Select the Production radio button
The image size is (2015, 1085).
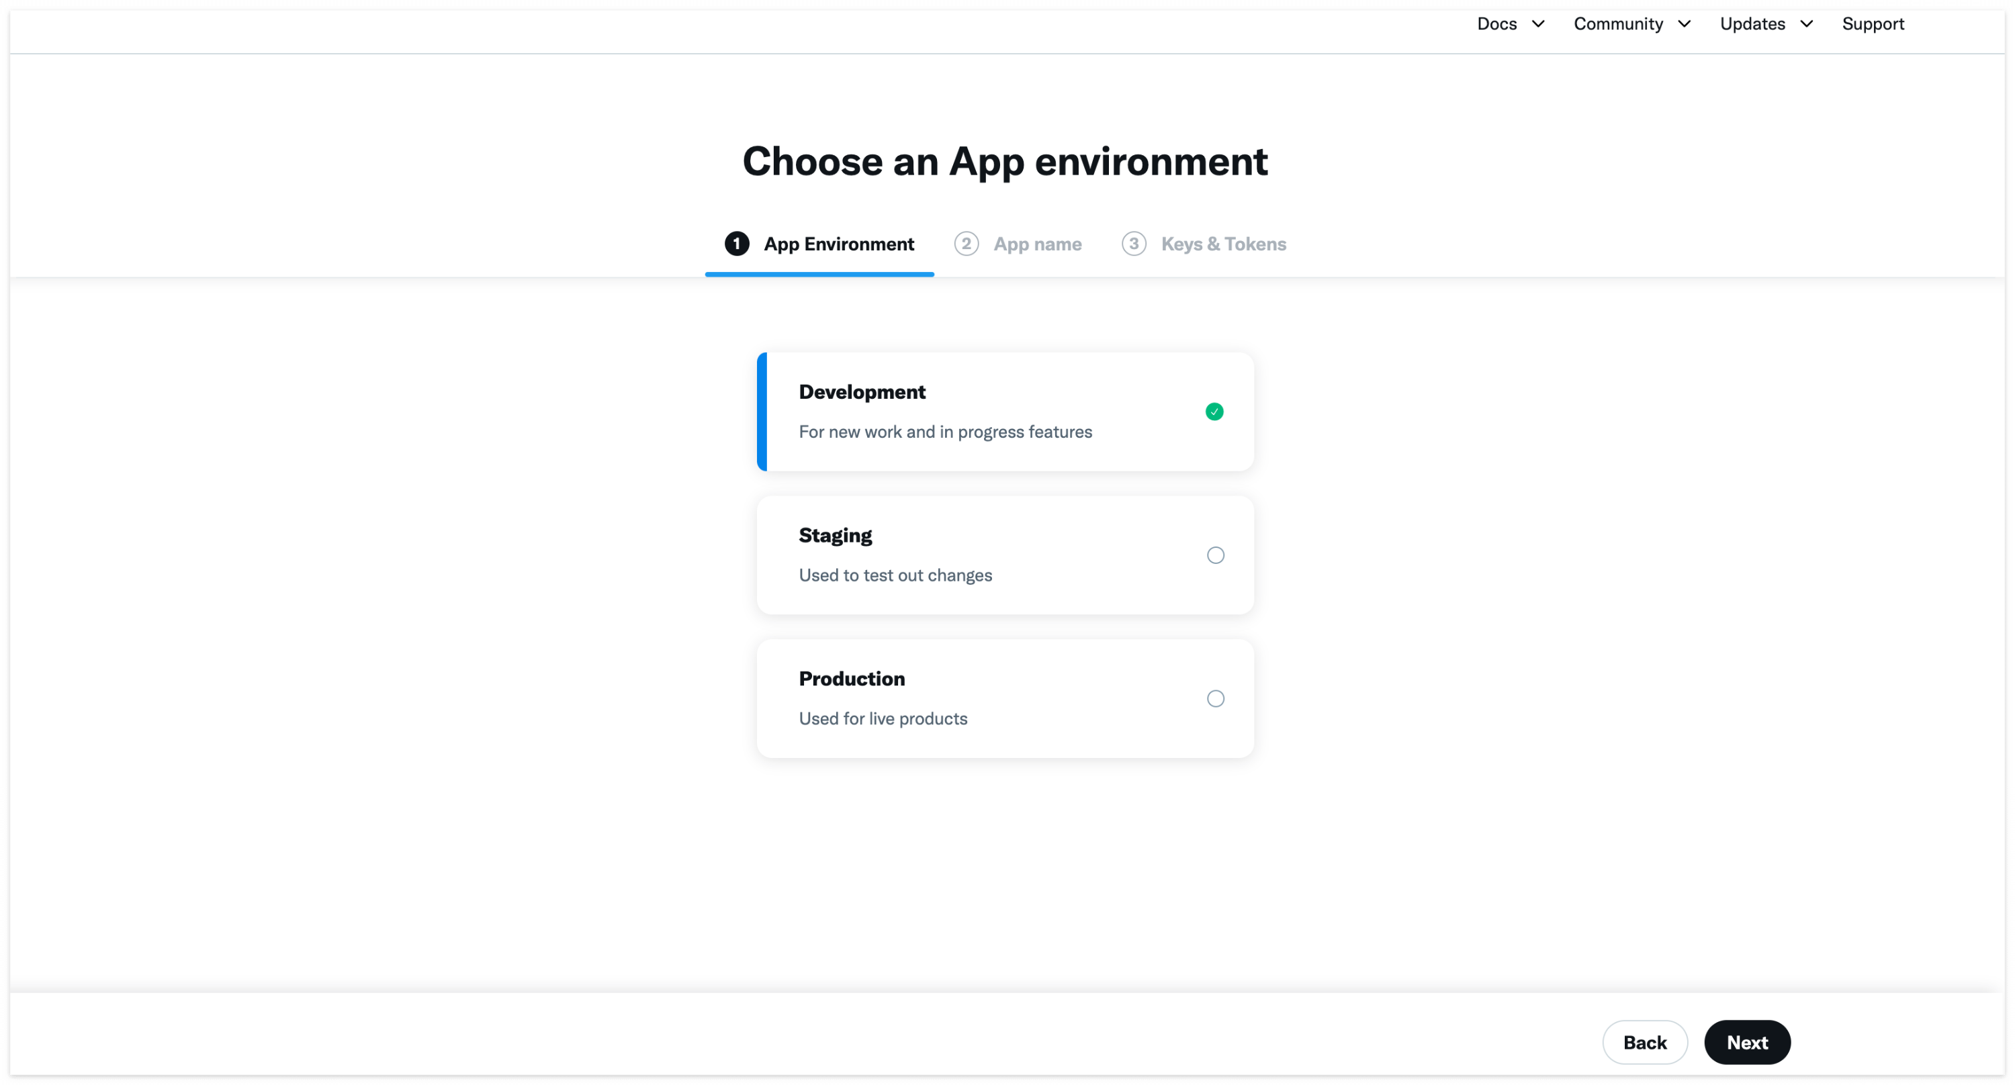click(1215, 699)
